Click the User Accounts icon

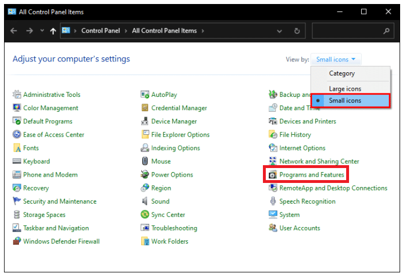(273, 228)
